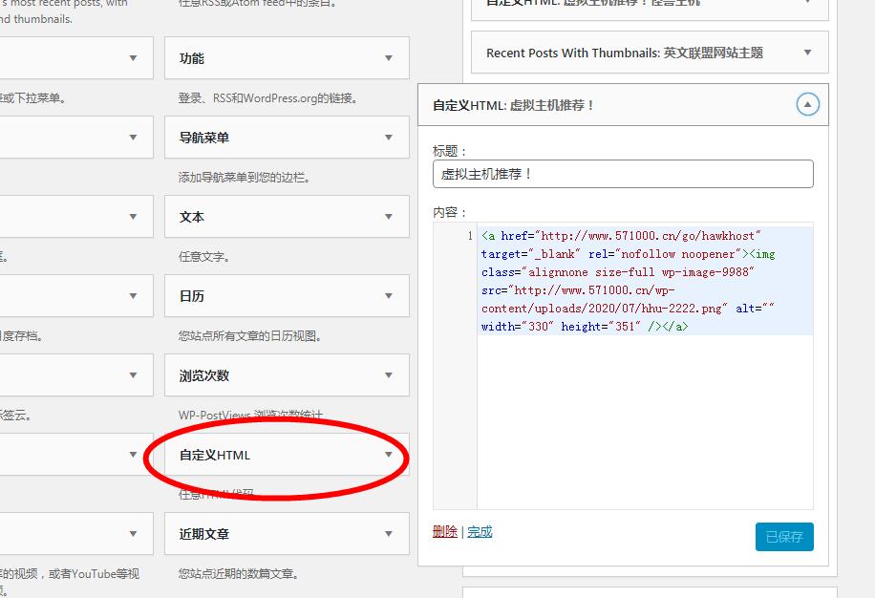Expand the 功能 widget arrow
This screenshot has width=875, height=598.
(x=388, y=58)
